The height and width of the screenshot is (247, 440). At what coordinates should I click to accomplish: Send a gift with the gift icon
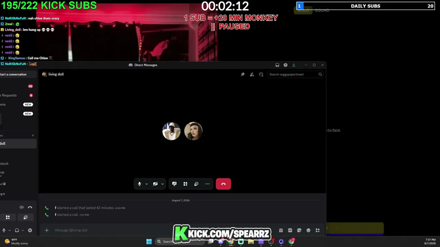(x=281, y=230)
